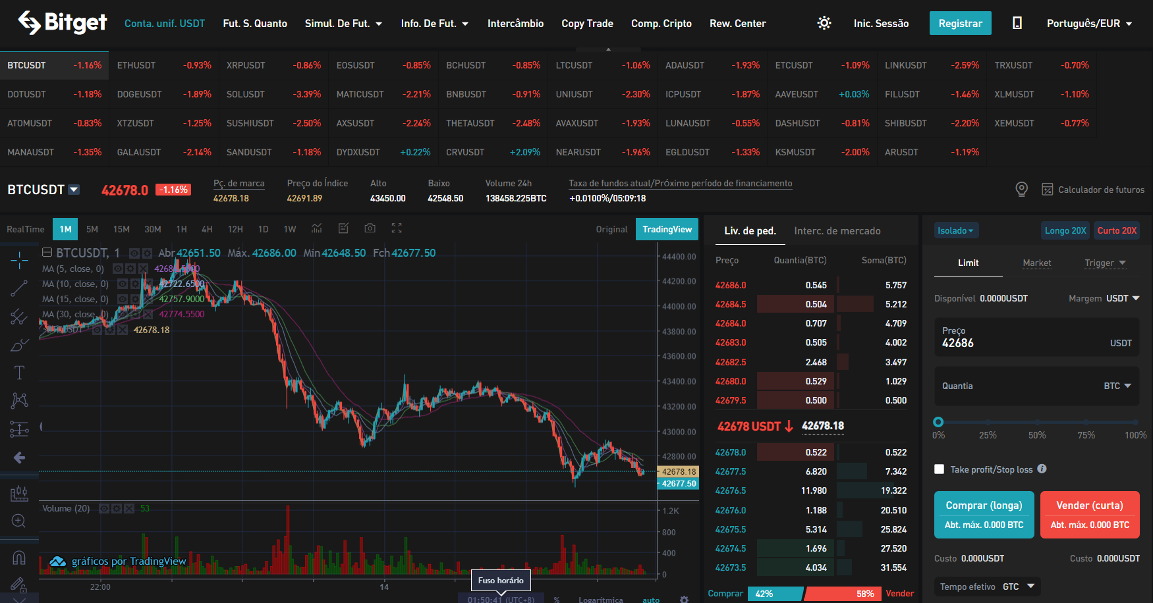
Task: Click the Bitget logo
Action: (63, 22)
